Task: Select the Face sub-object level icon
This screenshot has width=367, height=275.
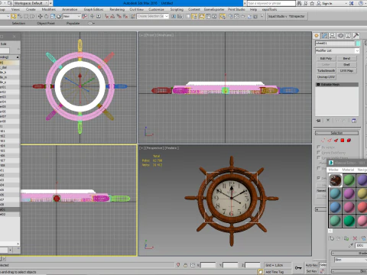Action: 336,141
